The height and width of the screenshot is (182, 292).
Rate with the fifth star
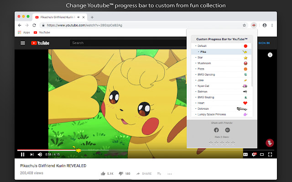pos(233,143)
